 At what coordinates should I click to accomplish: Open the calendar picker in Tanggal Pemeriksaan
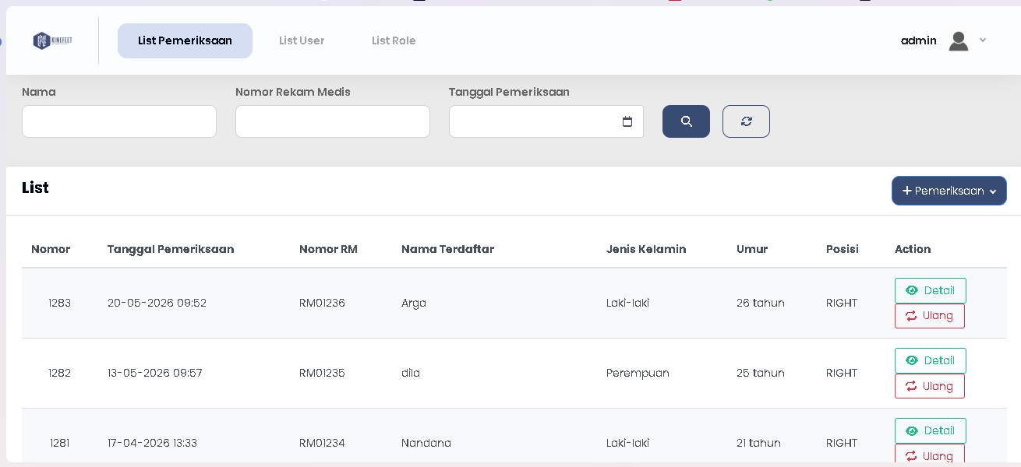(627, 121)
